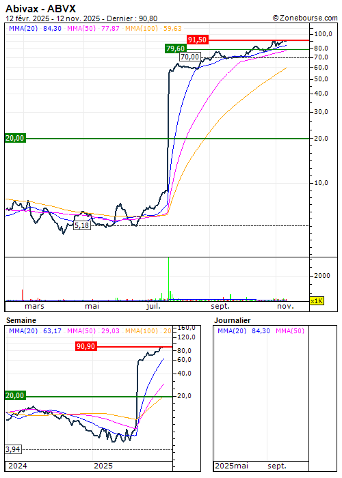Click the red 91,50 resistance label
The width and height of the screenshot is (342, 478).
197,40
